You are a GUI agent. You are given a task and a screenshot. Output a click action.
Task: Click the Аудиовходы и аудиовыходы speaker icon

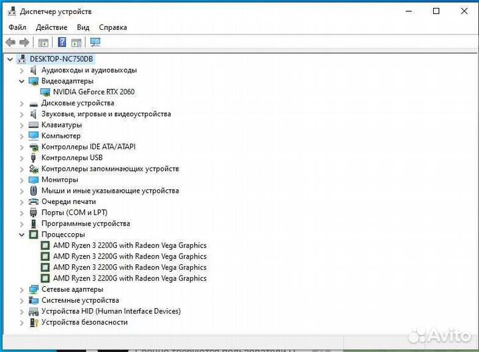[x=33, y=70]
